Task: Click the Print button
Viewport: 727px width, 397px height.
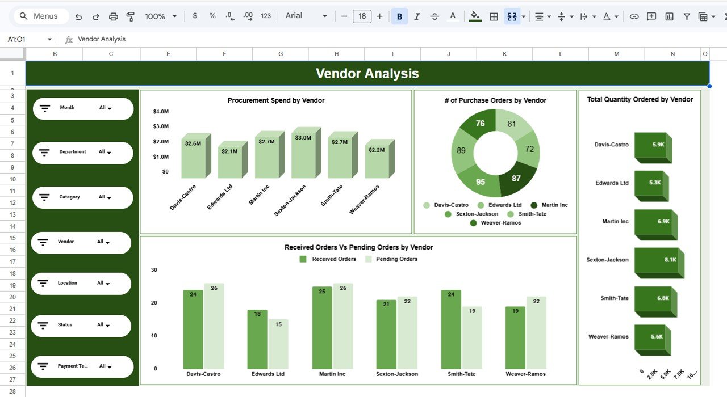Action: tap(113, 16)
